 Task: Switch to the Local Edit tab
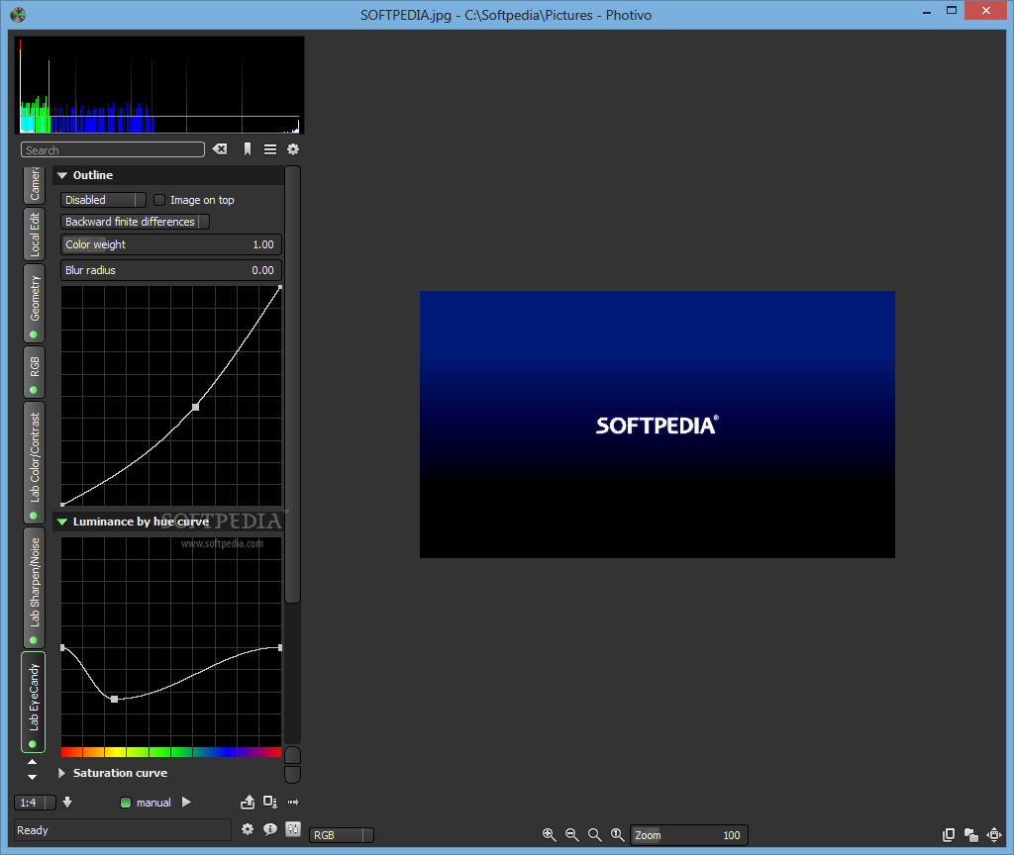(x=35, y=234)
